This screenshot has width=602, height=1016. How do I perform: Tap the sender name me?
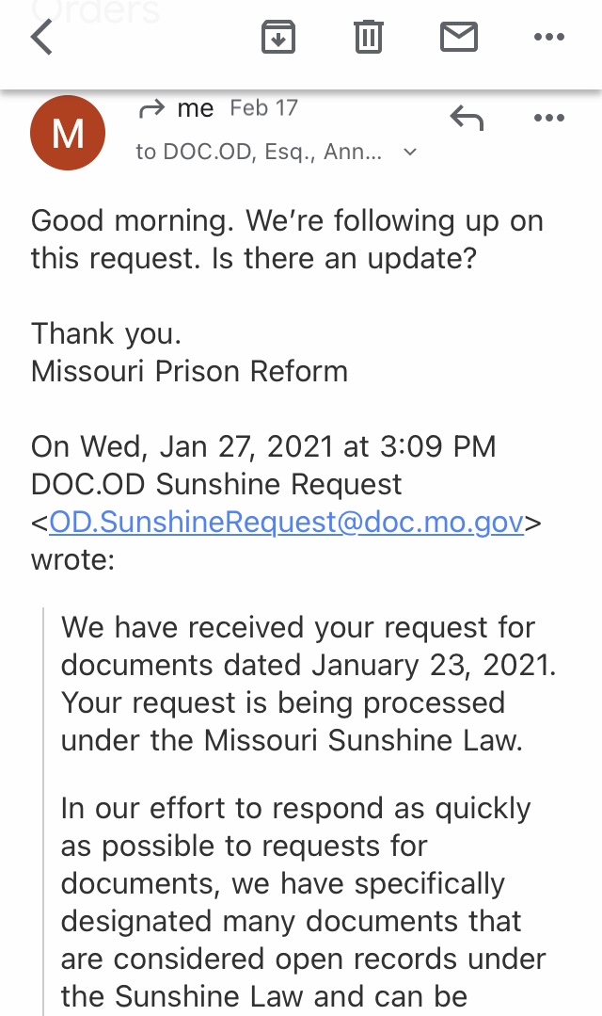point(196,108)
